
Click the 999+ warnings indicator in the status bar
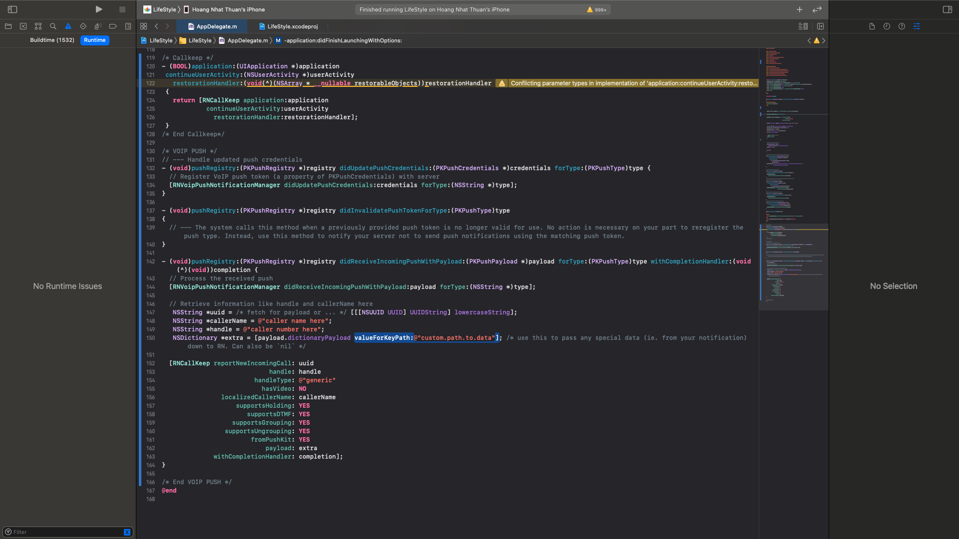[x=597, y=9]
